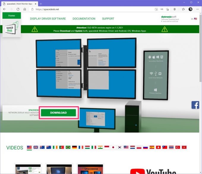The image size is (202, 174).
Task: Click the browser home icon
Action: (25, 9)
